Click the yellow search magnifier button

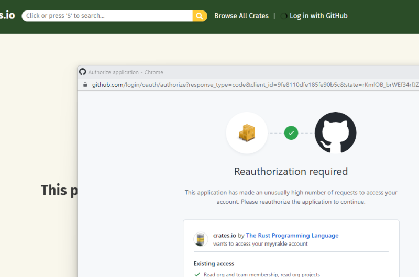(200, 16)
